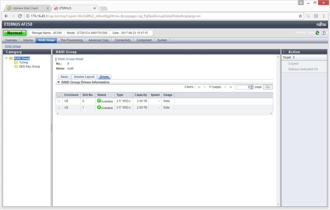Click the green refresh icon beside User ID
This screenshot has height=210, width=330.
pos(317,33)
